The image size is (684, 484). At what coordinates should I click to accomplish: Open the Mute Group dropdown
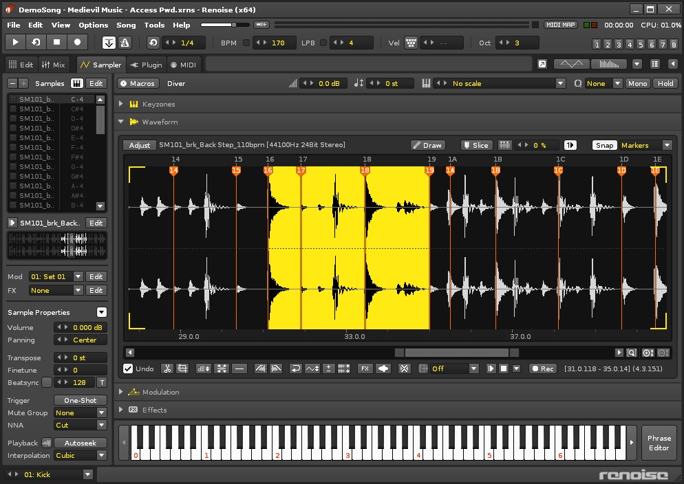pos(102,413)
